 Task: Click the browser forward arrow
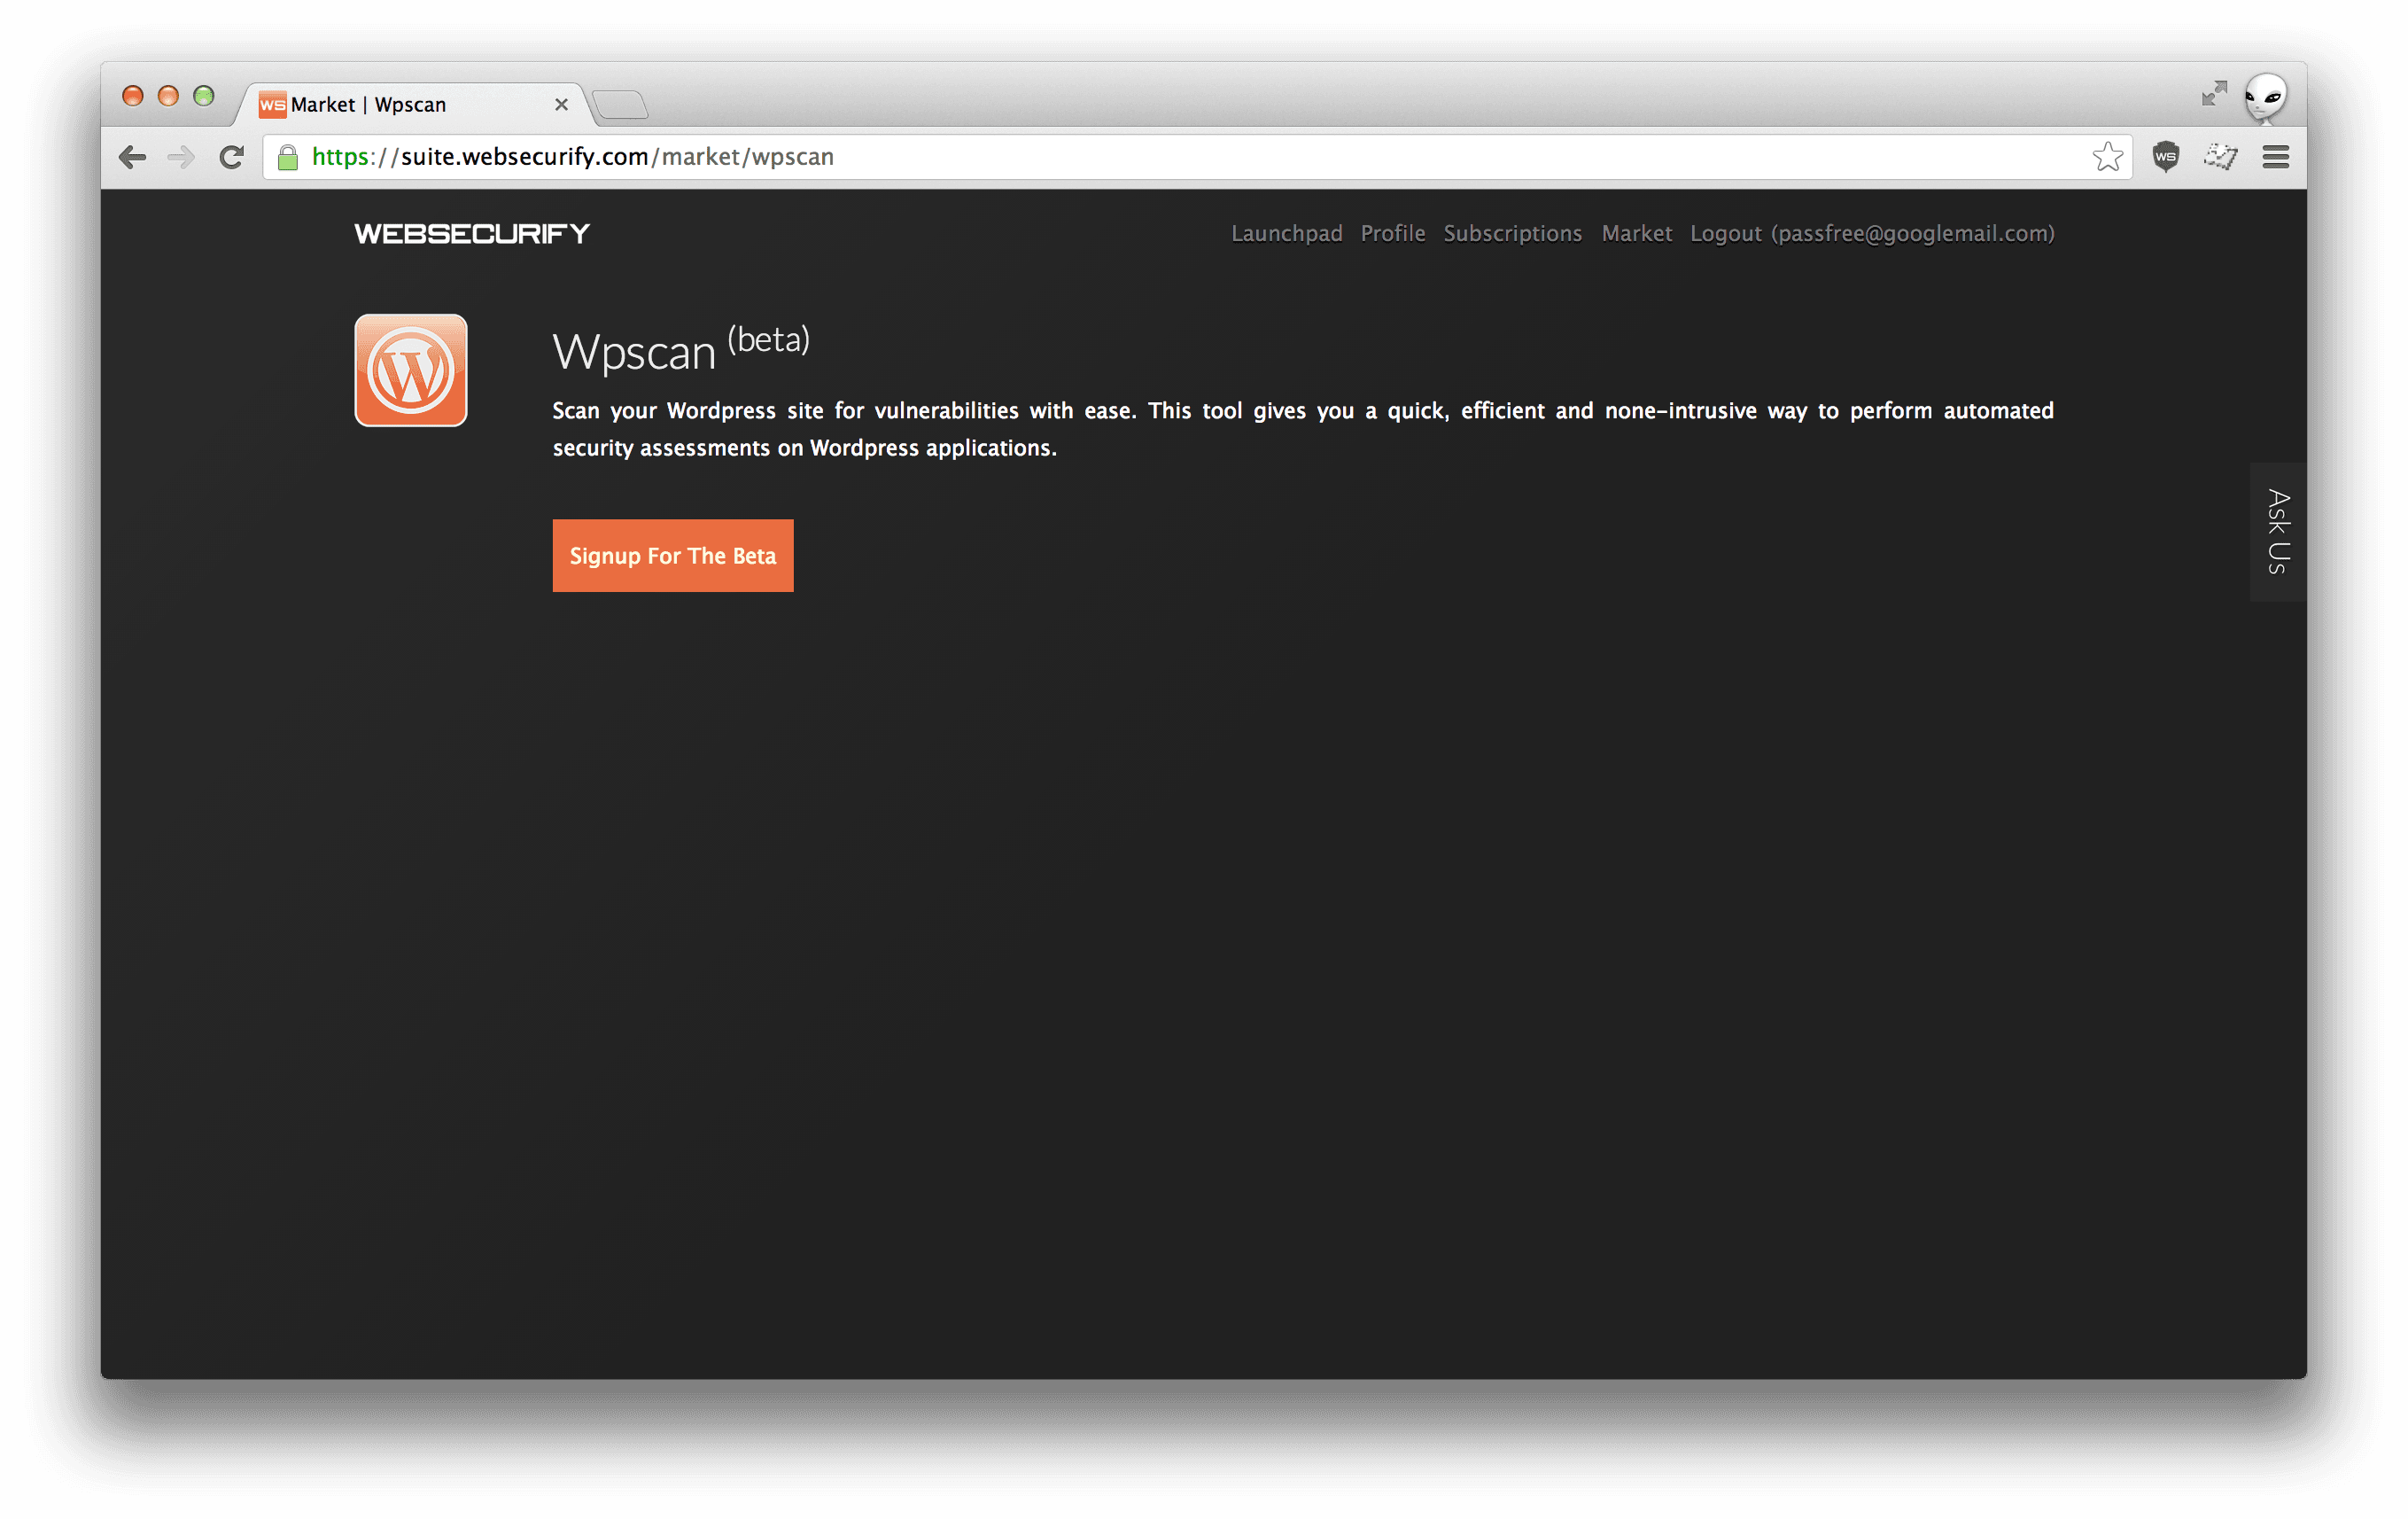181,157
